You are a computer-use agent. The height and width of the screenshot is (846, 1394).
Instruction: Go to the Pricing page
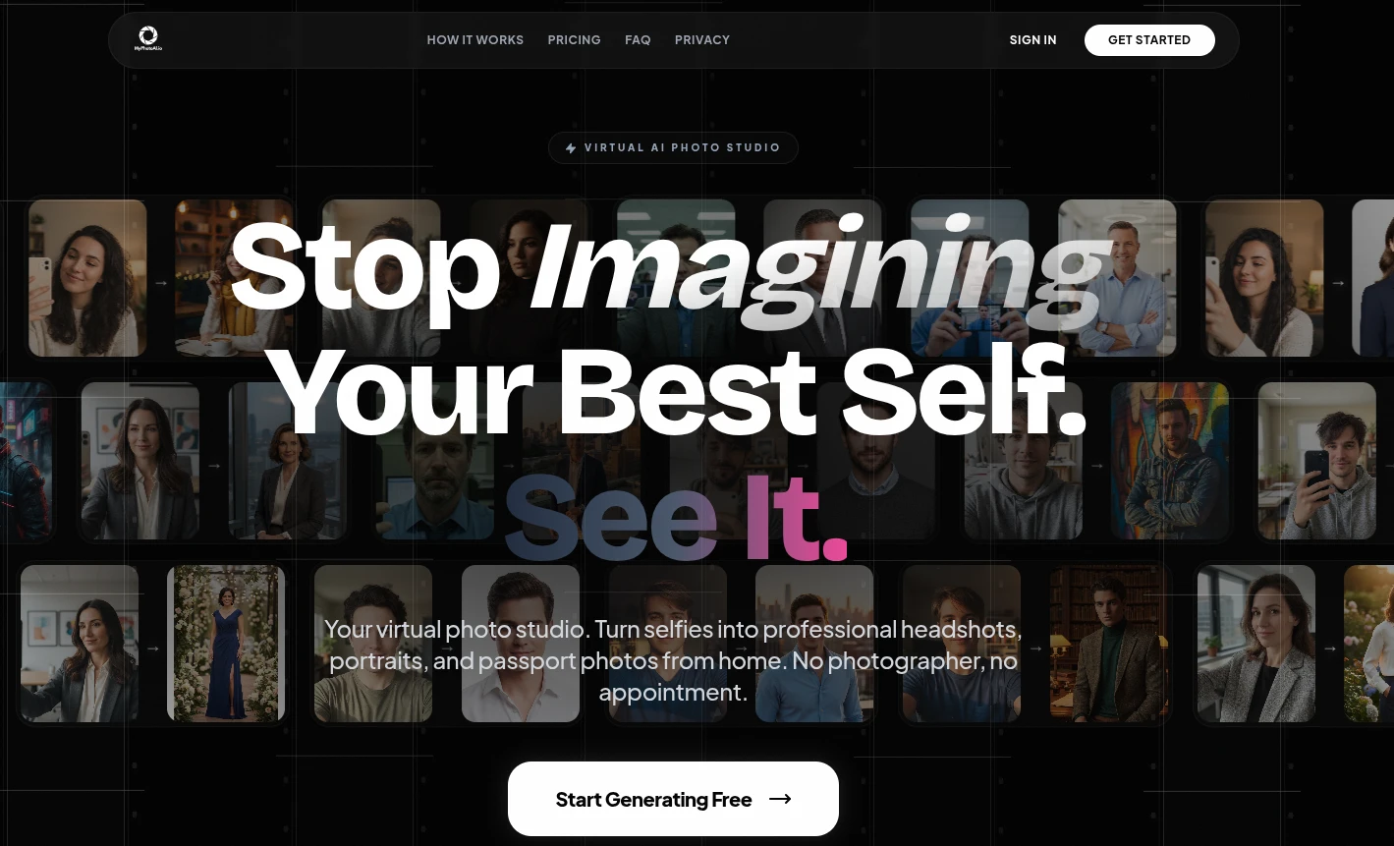click(x=574, y=40)
